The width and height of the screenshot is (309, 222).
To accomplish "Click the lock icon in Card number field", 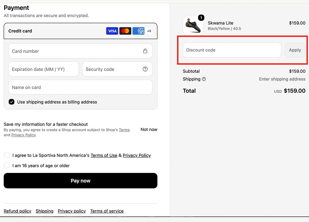I will pyautogui.click(x=145, y=51).
